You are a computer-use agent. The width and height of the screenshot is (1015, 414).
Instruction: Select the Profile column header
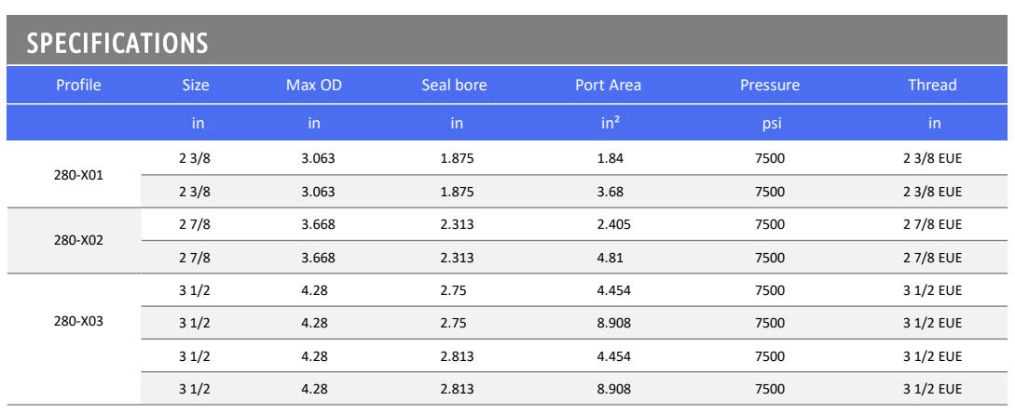pyautogui.click(x=79, y=85)
